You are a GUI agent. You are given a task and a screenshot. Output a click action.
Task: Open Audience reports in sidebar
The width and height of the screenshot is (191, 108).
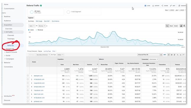tap(7, 21)
